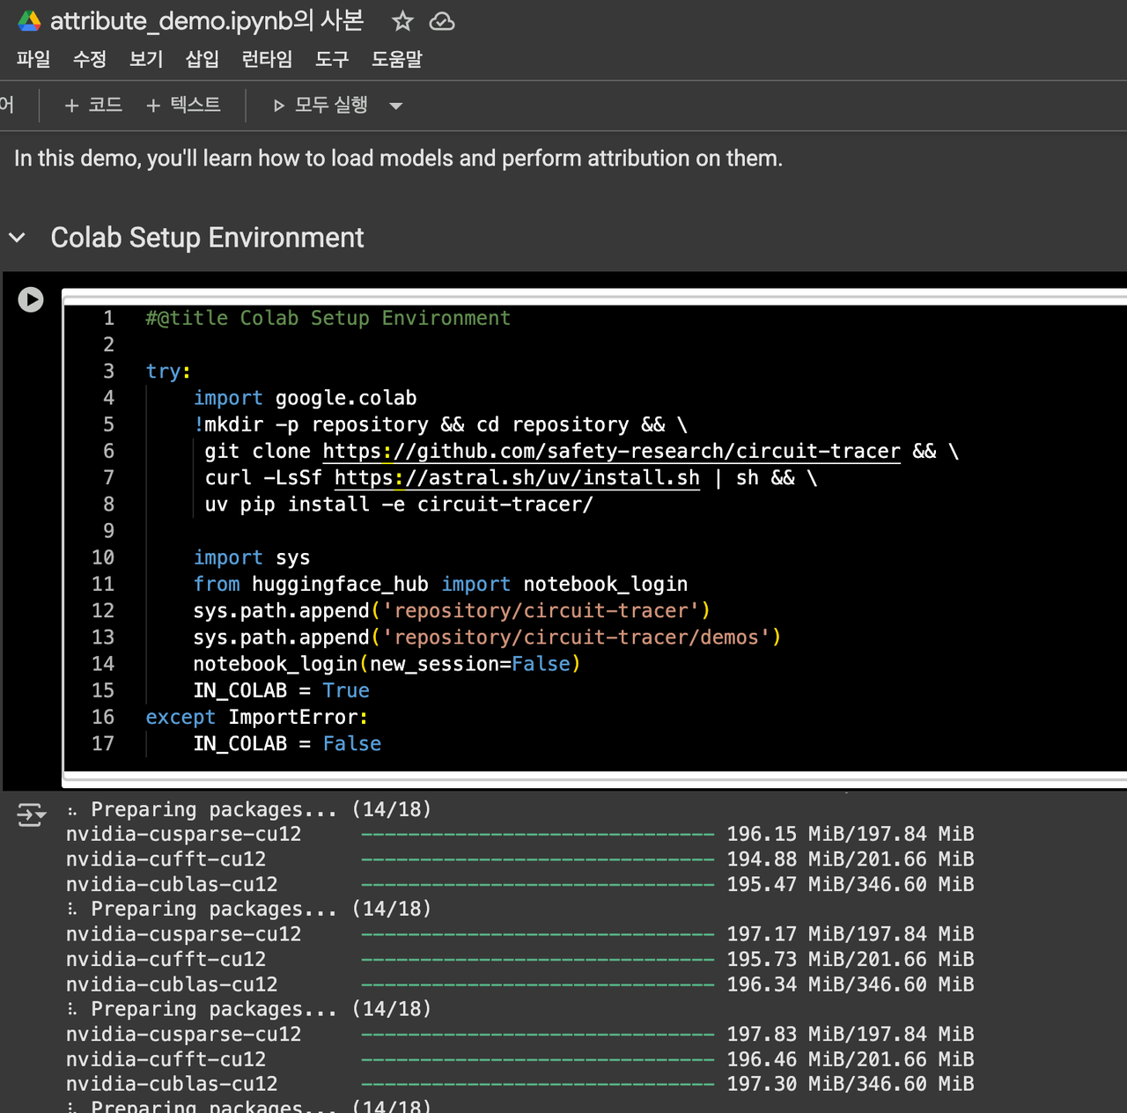Click the '!mkdir -p repository' code line
This screenshot has height=1113, width=1127.
pos(440,424)
